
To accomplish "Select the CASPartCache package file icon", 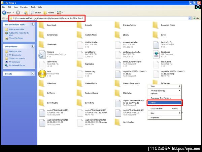I will tap(80, 45).
